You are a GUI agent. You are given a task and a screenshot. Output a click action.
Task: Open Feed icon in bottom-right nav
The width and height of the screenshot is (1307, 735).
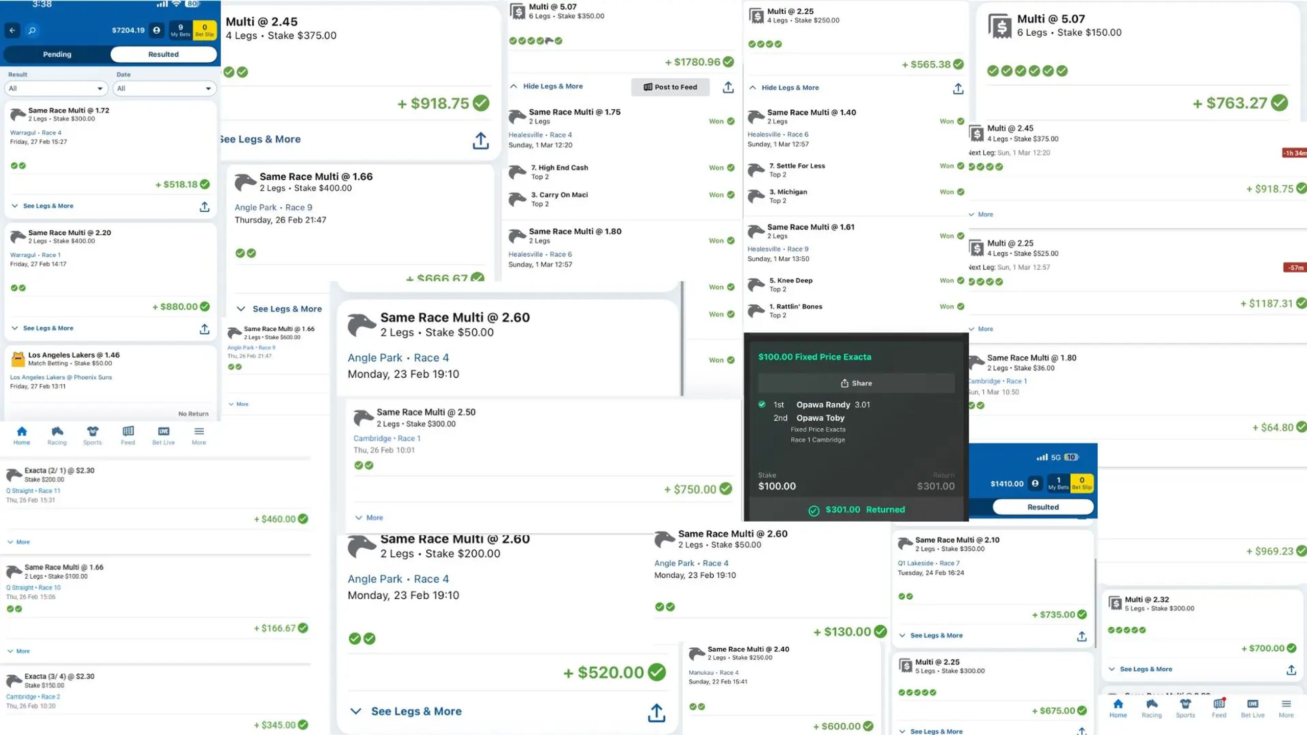coord(1219,708)
